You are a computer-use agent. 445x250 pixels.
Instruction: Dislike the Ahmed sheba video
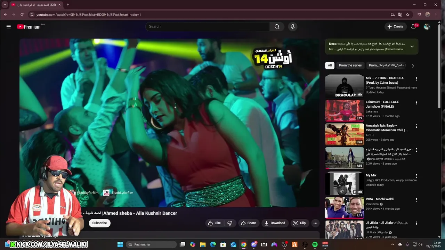230,223
